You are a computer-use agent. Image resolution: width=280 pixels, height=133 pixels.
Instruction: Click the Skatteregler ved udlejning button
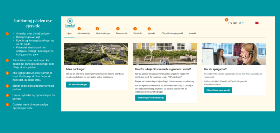(150, 98)
